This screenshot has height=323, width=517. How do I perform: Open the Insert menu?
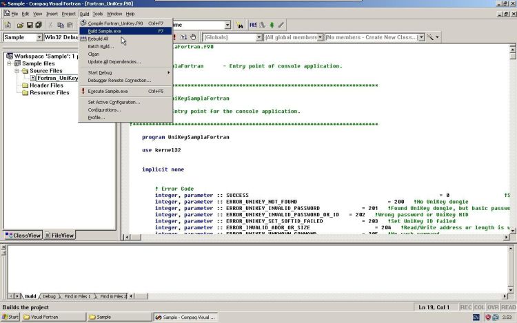click(x=52, y=14)
